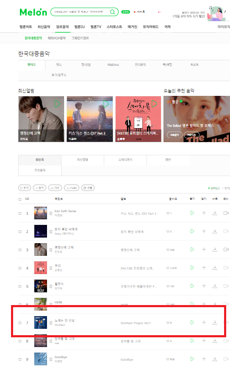Select checkbox for song 8
The image size is (230, 367).
[20, 341]
